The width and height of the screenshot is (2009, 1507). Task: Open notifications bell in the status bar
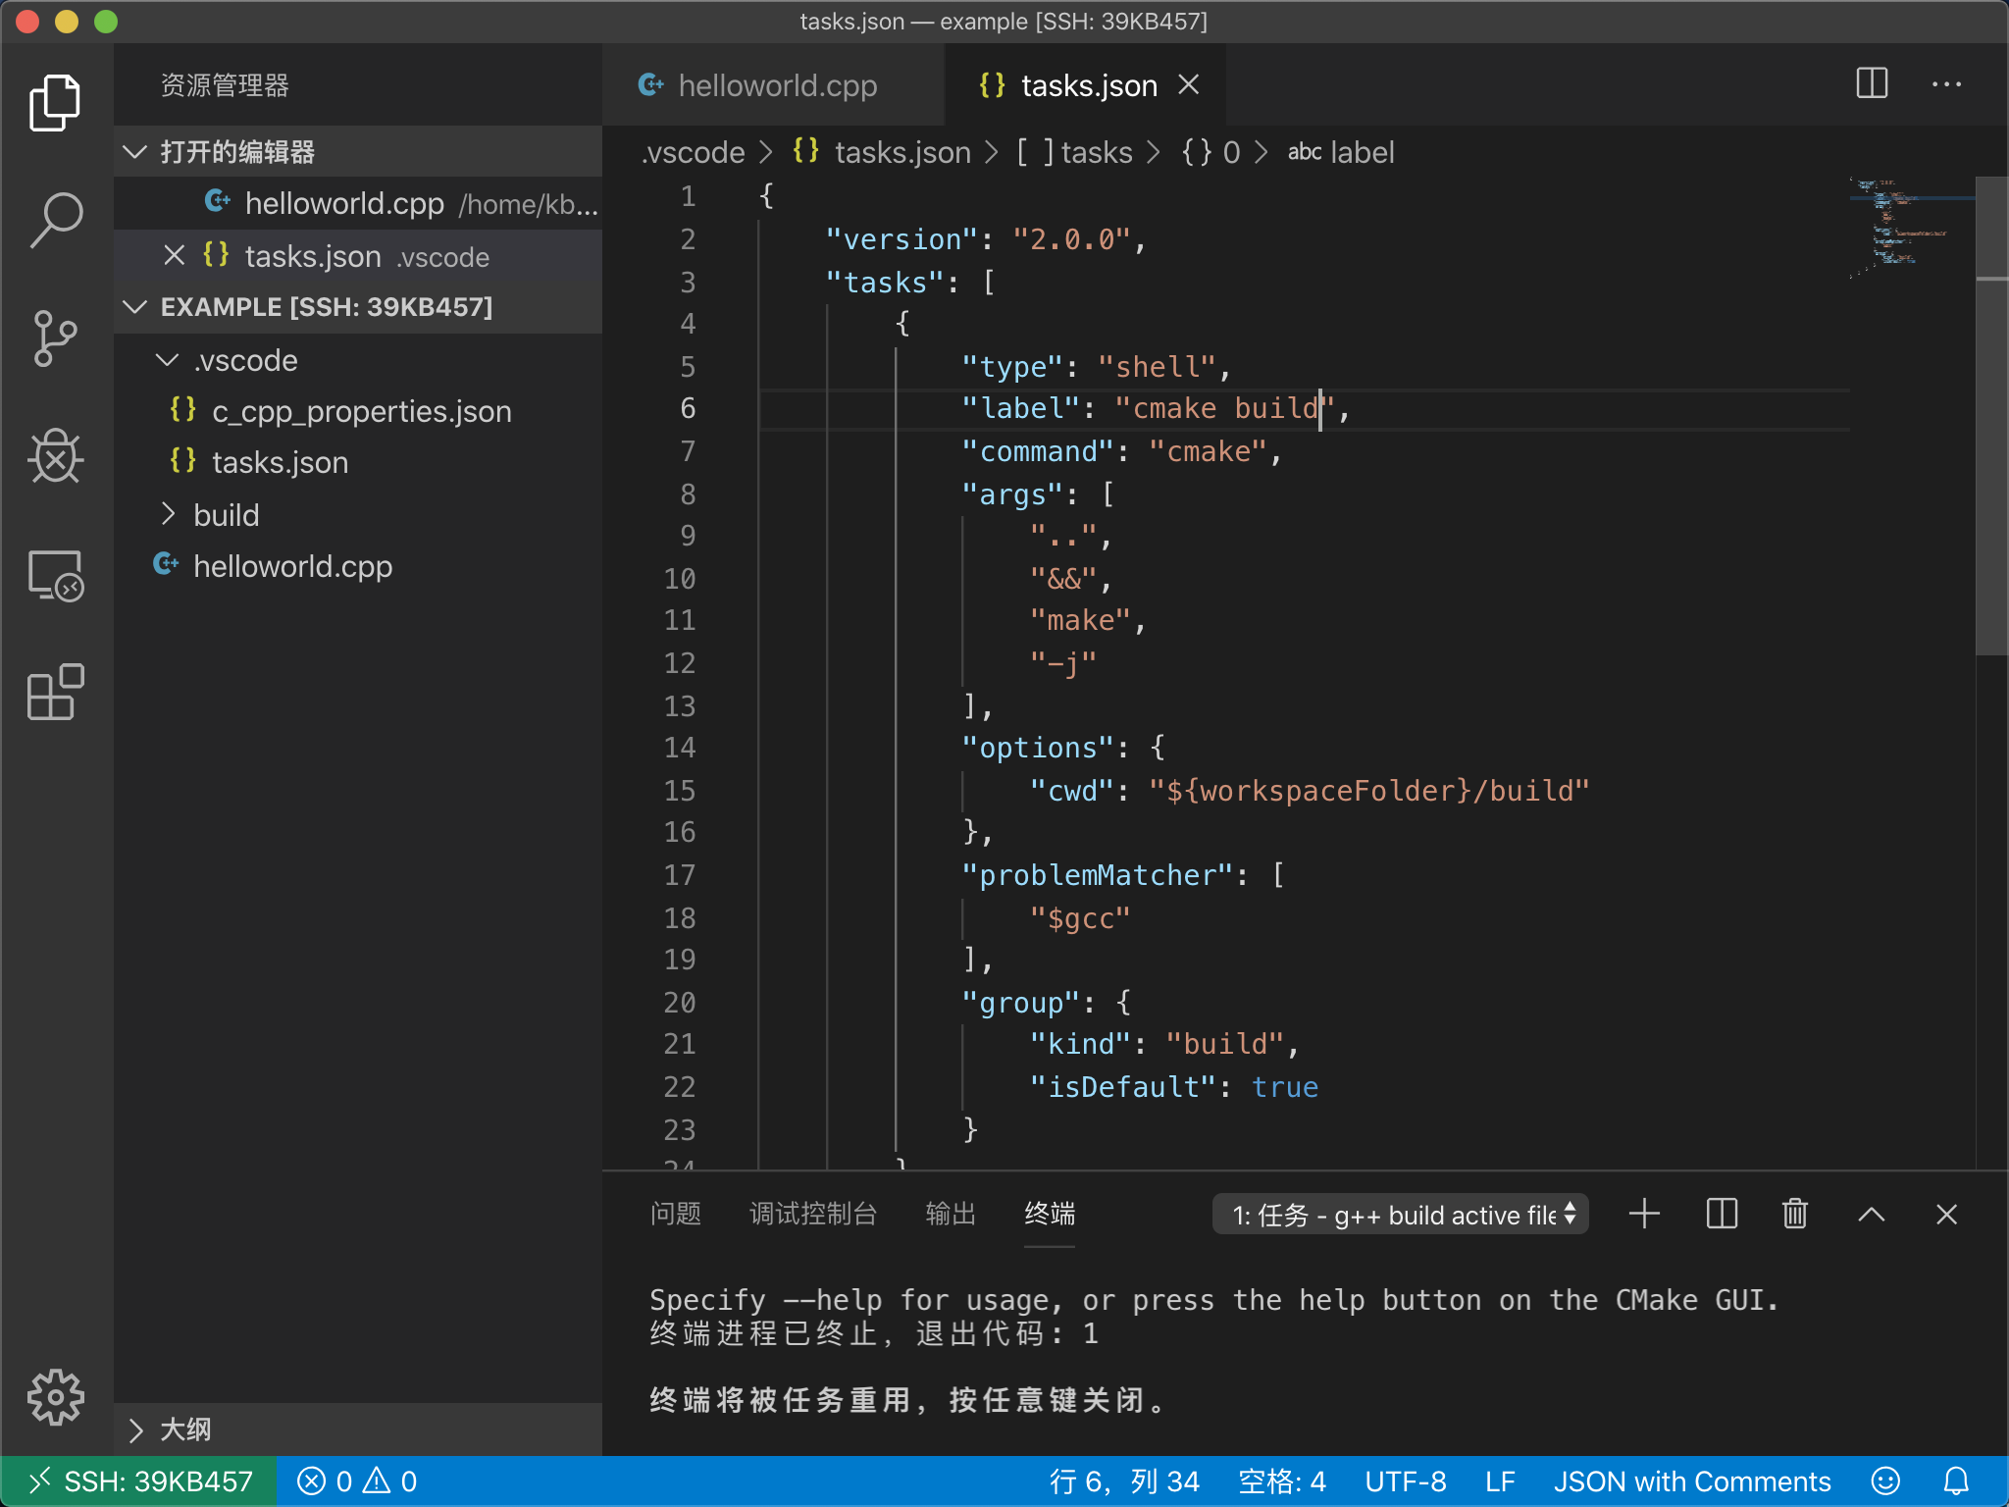tap(1956, 1481)
